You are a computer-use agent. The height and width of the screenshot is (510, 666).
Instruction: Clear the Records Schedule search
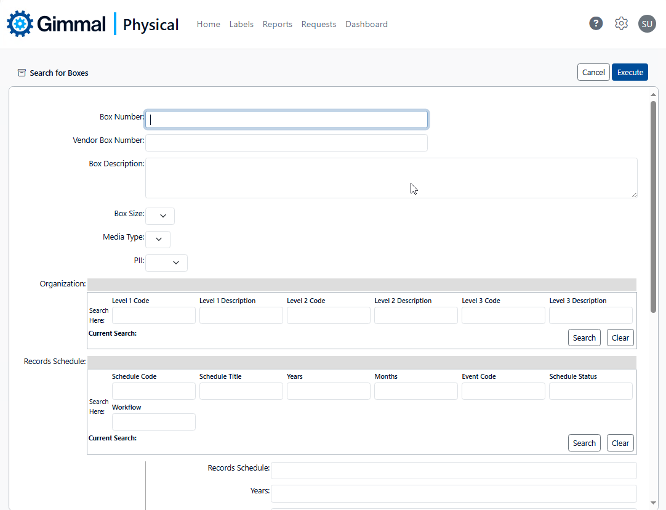(x=620, y=443)
